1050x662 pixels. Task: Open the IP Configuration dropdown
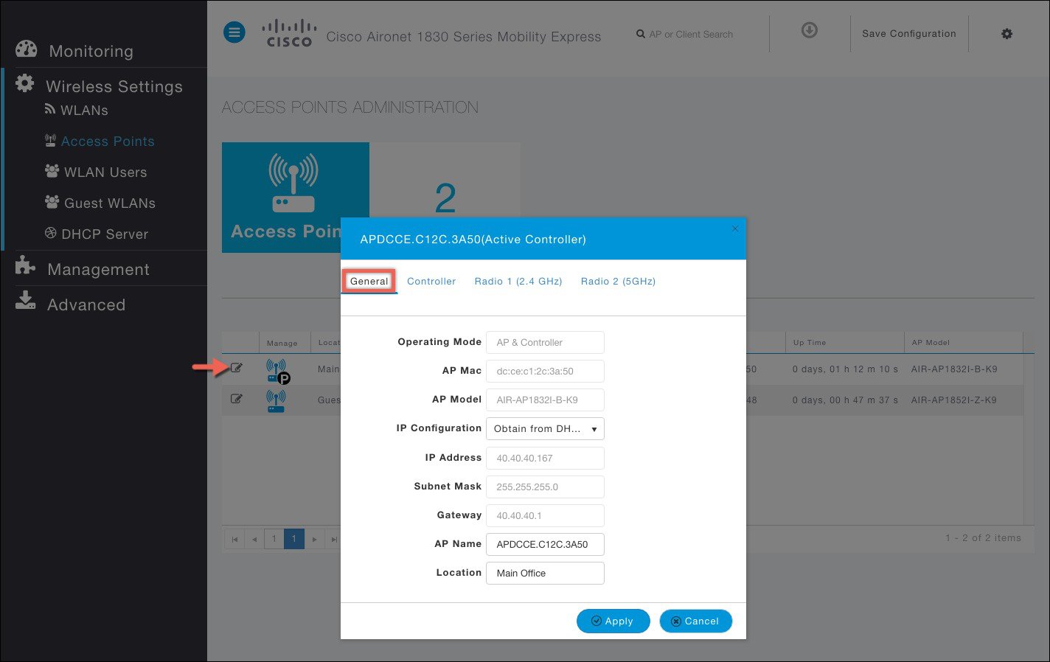(x=545, y=429)
